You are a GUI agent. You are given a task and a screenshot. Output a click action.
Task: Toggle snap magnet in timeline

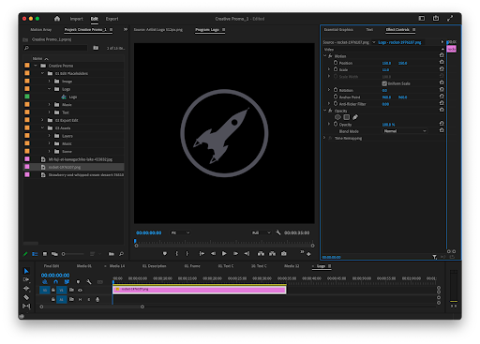pos(55,282)
